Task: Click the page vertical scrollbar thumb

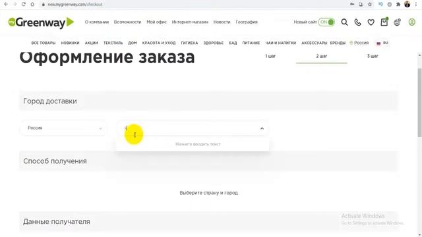Action: click(419, 102)
